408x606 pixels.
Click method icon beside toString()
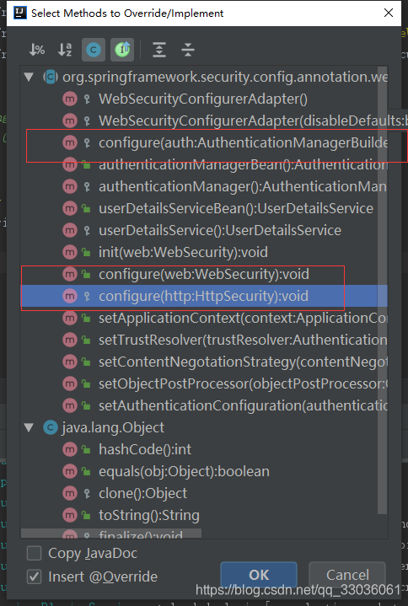[x=69, y=515]
